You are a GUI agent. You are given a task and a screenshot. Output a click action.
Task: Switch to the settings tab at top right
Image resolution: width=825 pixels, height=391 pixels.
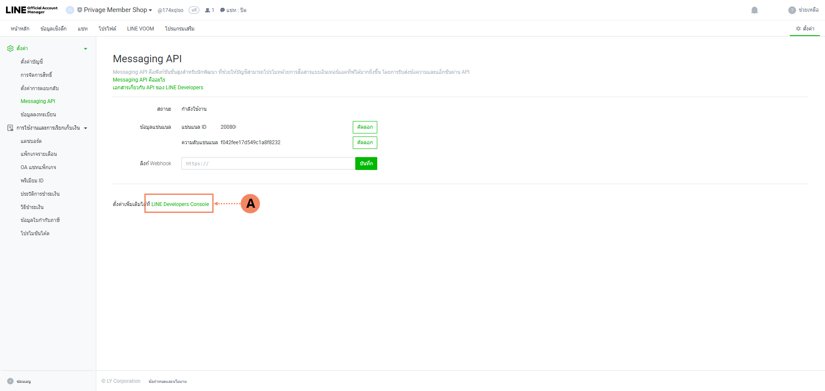point(805,29)
